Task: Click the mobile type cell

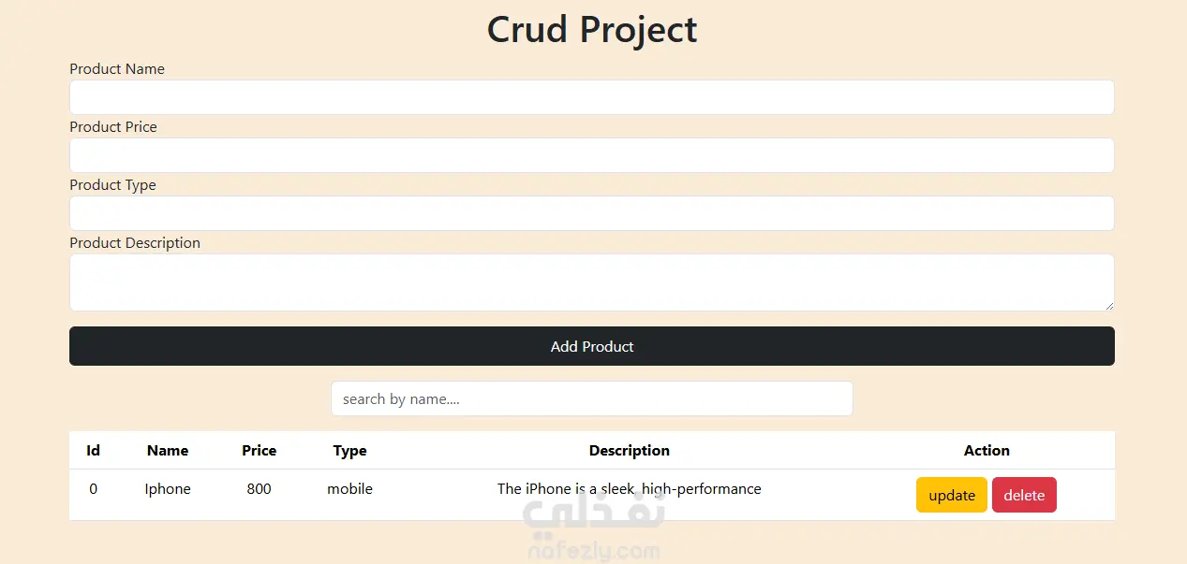Action: click(349, 489)
